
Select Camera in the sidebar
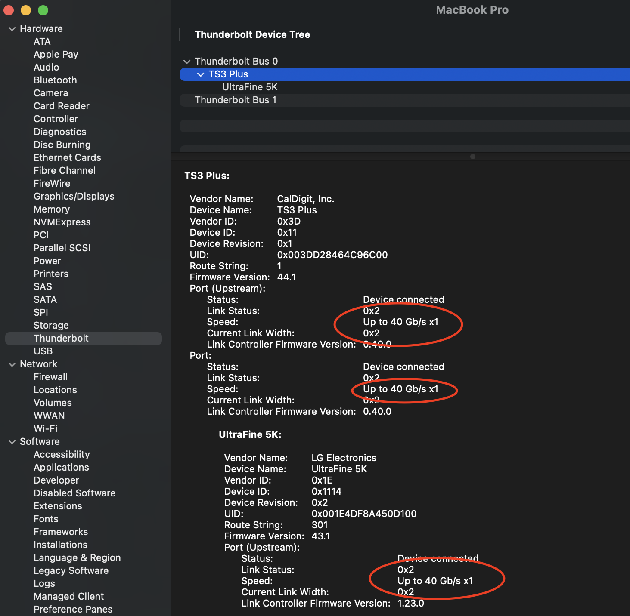click(51, 93)
